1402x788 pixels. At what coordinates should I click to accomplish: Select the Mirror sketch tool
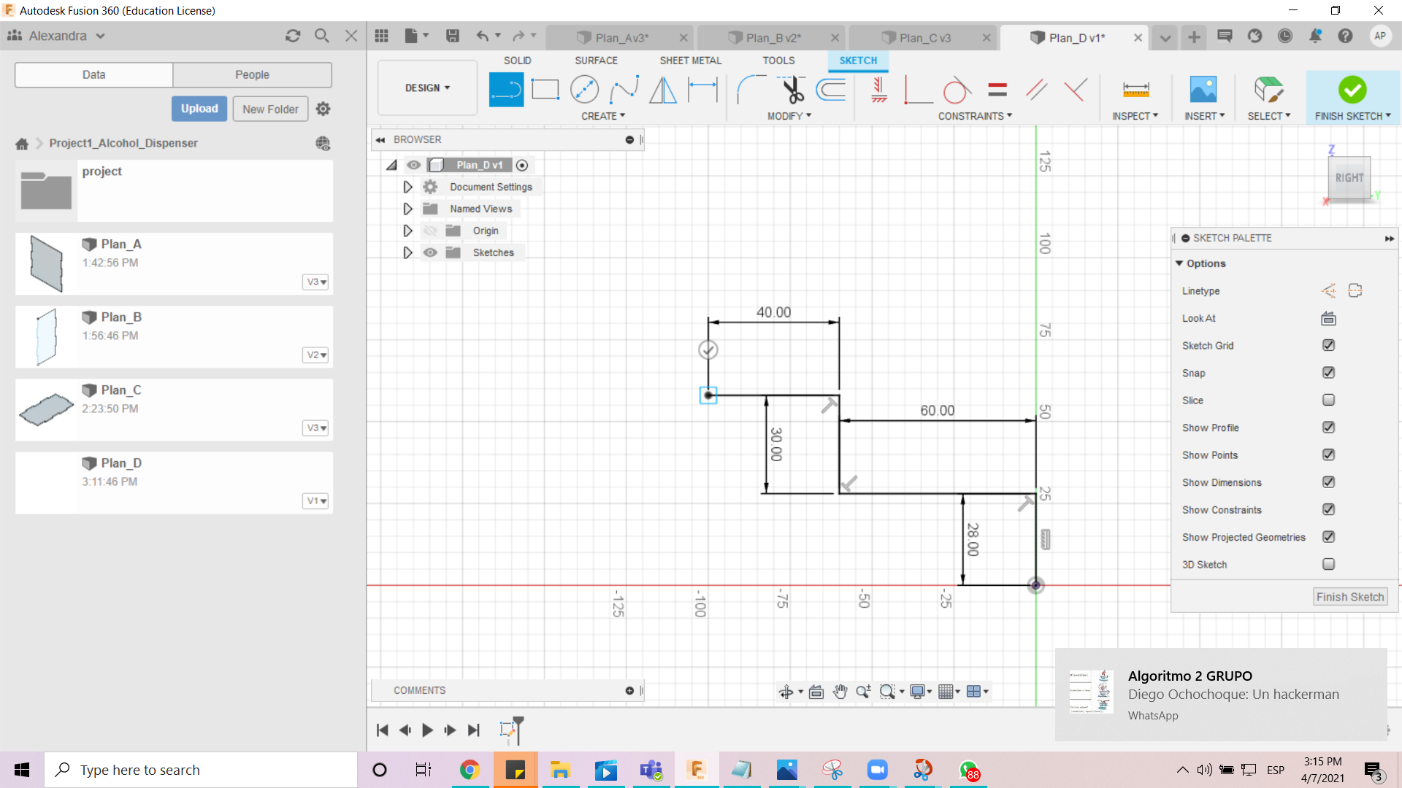pyautogui.click(x=663, y=90)
